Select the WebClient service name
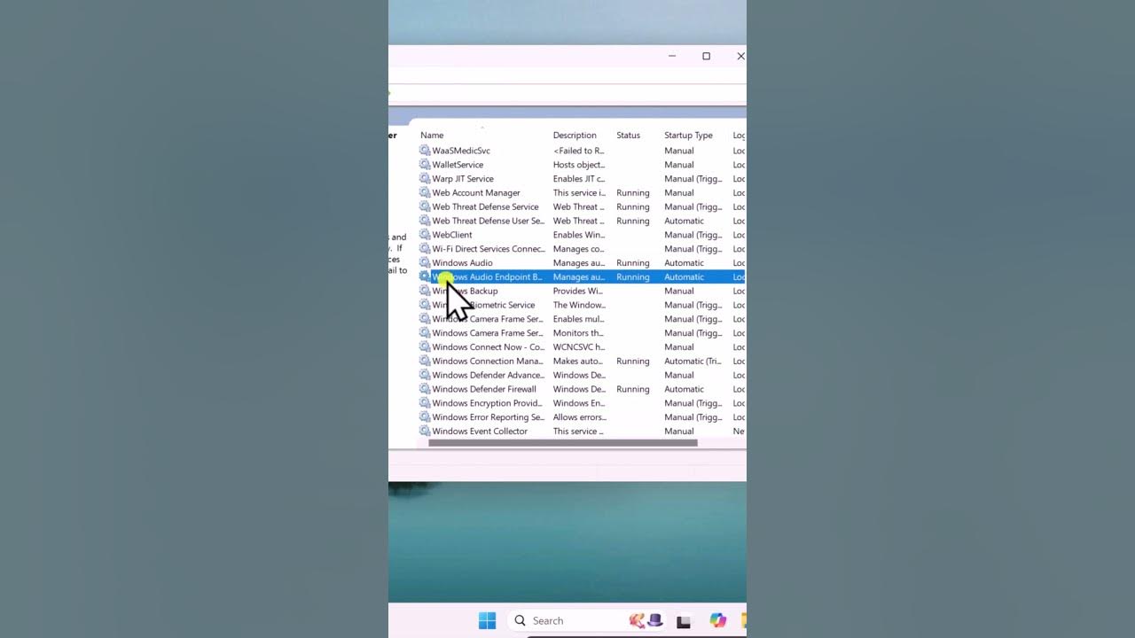Image resolution: width=1135 pixels, height=638 pixels. (452, 236)
